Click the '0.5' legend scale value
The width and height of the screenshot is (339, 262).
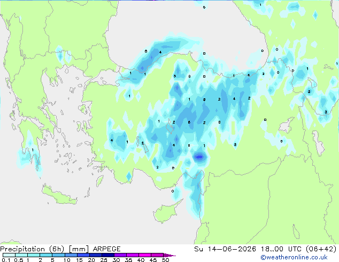(x=18, y=260)
